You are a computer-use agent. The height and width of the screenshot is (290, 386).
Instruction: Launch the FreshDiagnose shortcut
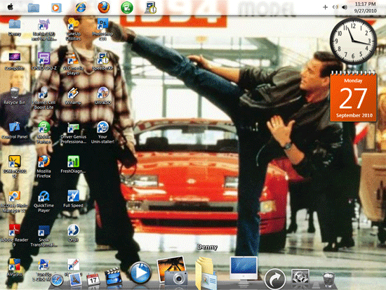coord(74,164)
